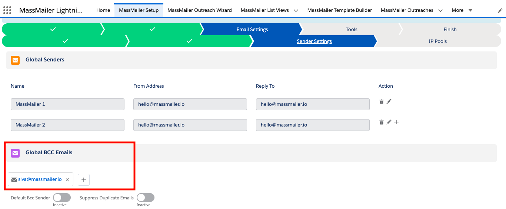Open the App Launcher dots grid
The height and width of the screenshot is (209, 506).
point(7,10)
